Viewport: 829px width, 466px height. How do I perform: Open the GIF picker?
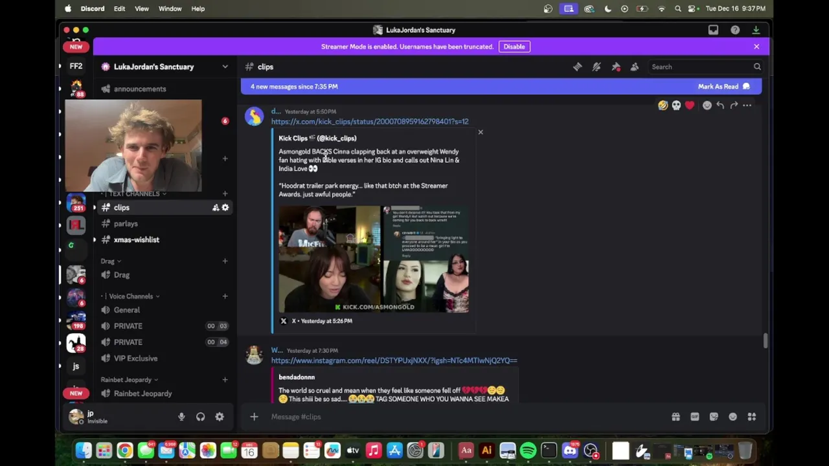pyautogui.click(x=695, y=417)
